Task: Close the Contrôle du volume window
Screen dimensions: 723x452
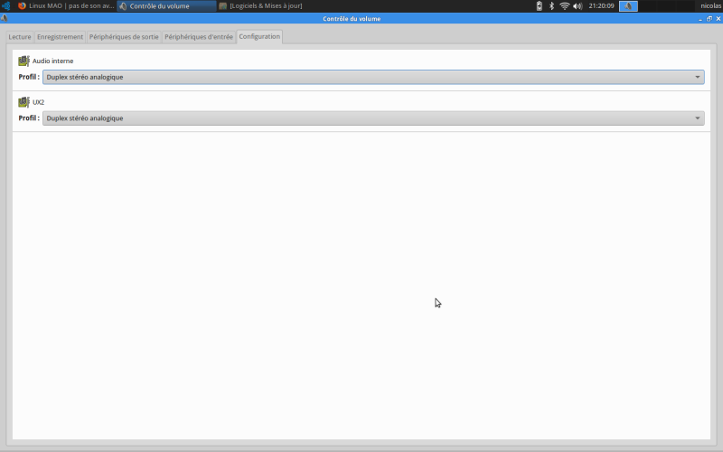Action: coord(718,19)
